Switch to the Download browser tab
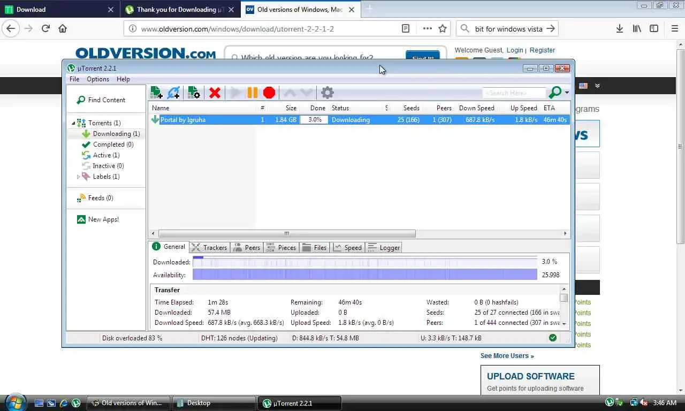The height and width of the screenshot is (411, 685). click(x=59, y=10)
